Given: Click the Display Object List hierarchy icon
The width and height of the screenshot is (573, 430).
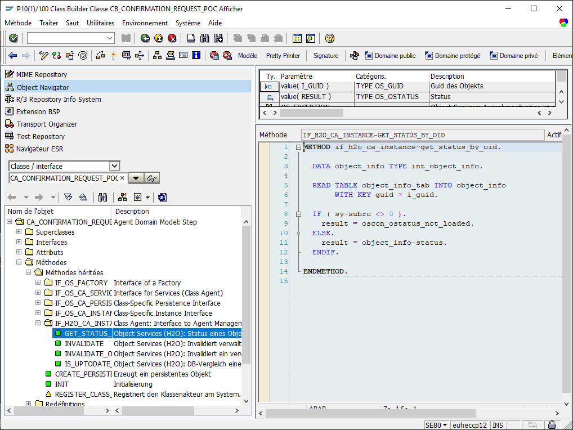Looking at the screenshot, I should pyautogui.click(x=158, y=56).
